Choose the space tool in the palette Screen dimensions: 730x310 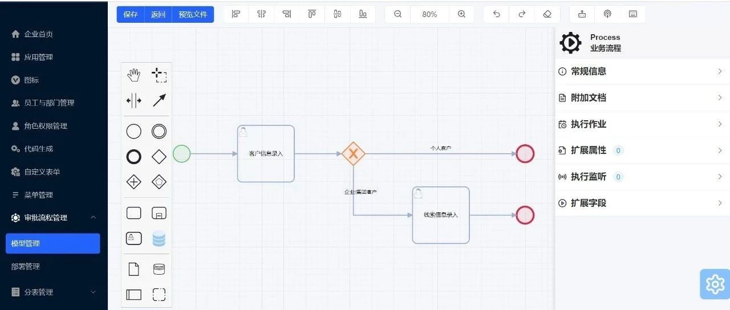pos(133,101)
